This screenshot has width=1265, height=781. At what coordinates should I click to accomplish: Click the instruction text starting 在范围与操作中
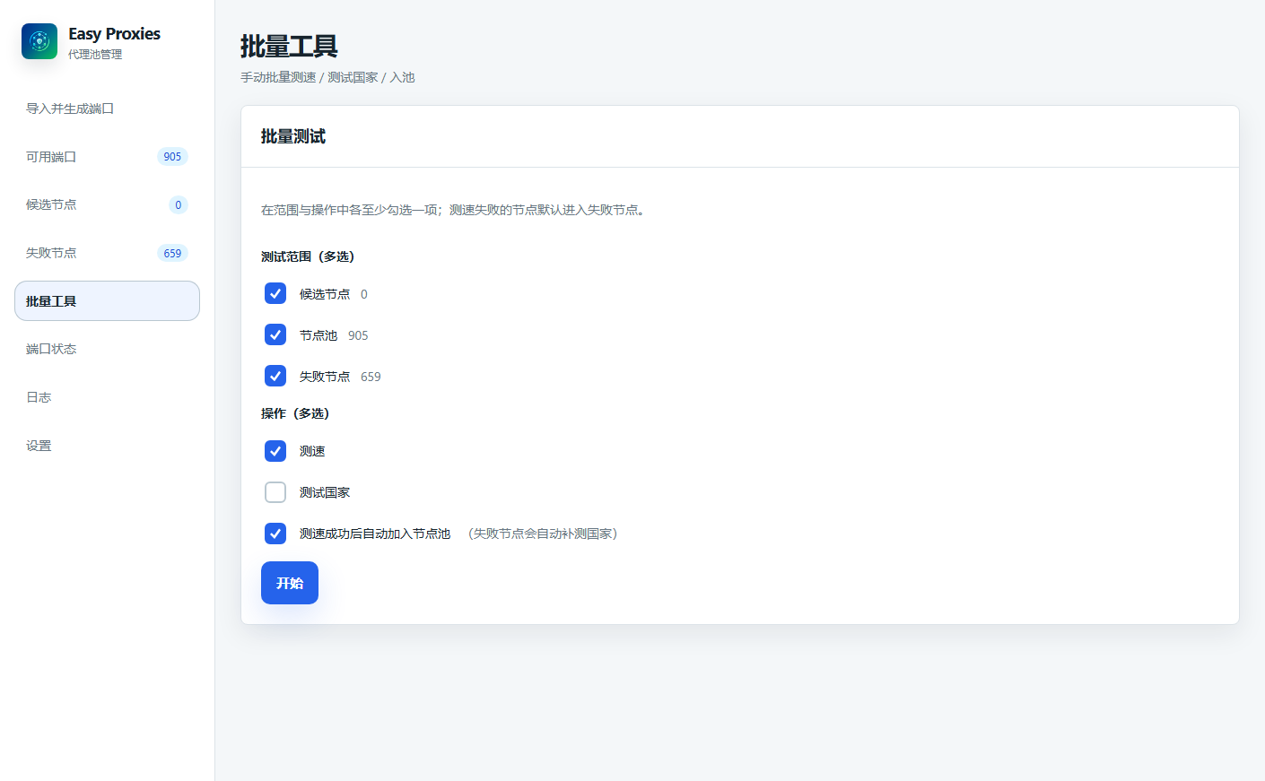coord(455,210)
